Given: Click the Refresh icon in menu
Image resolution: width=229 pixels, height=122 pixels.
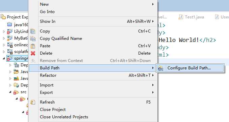Looking at the screenshot, I should tap(33, 102).
